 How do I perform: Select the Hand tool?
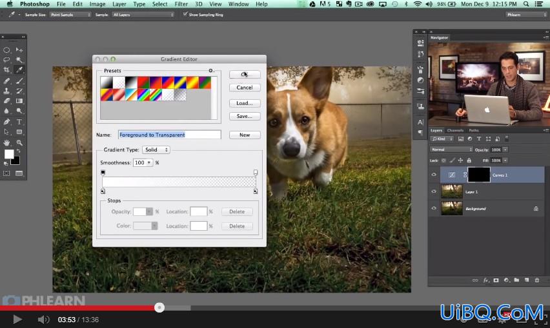6,143
